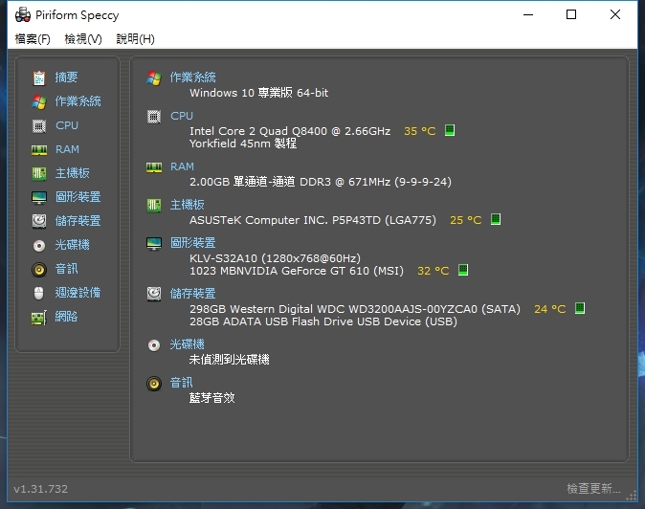Click the 圖形裝置 monitor icon in sidebar
645x509 pixels.
coord(39,197)
